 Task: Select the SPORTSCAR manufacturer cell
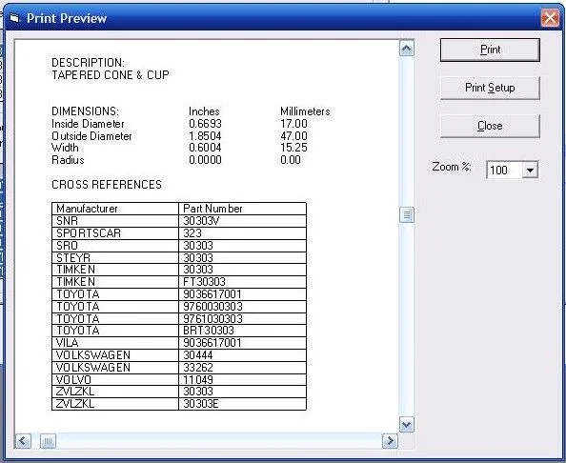(x=115, y=233)
